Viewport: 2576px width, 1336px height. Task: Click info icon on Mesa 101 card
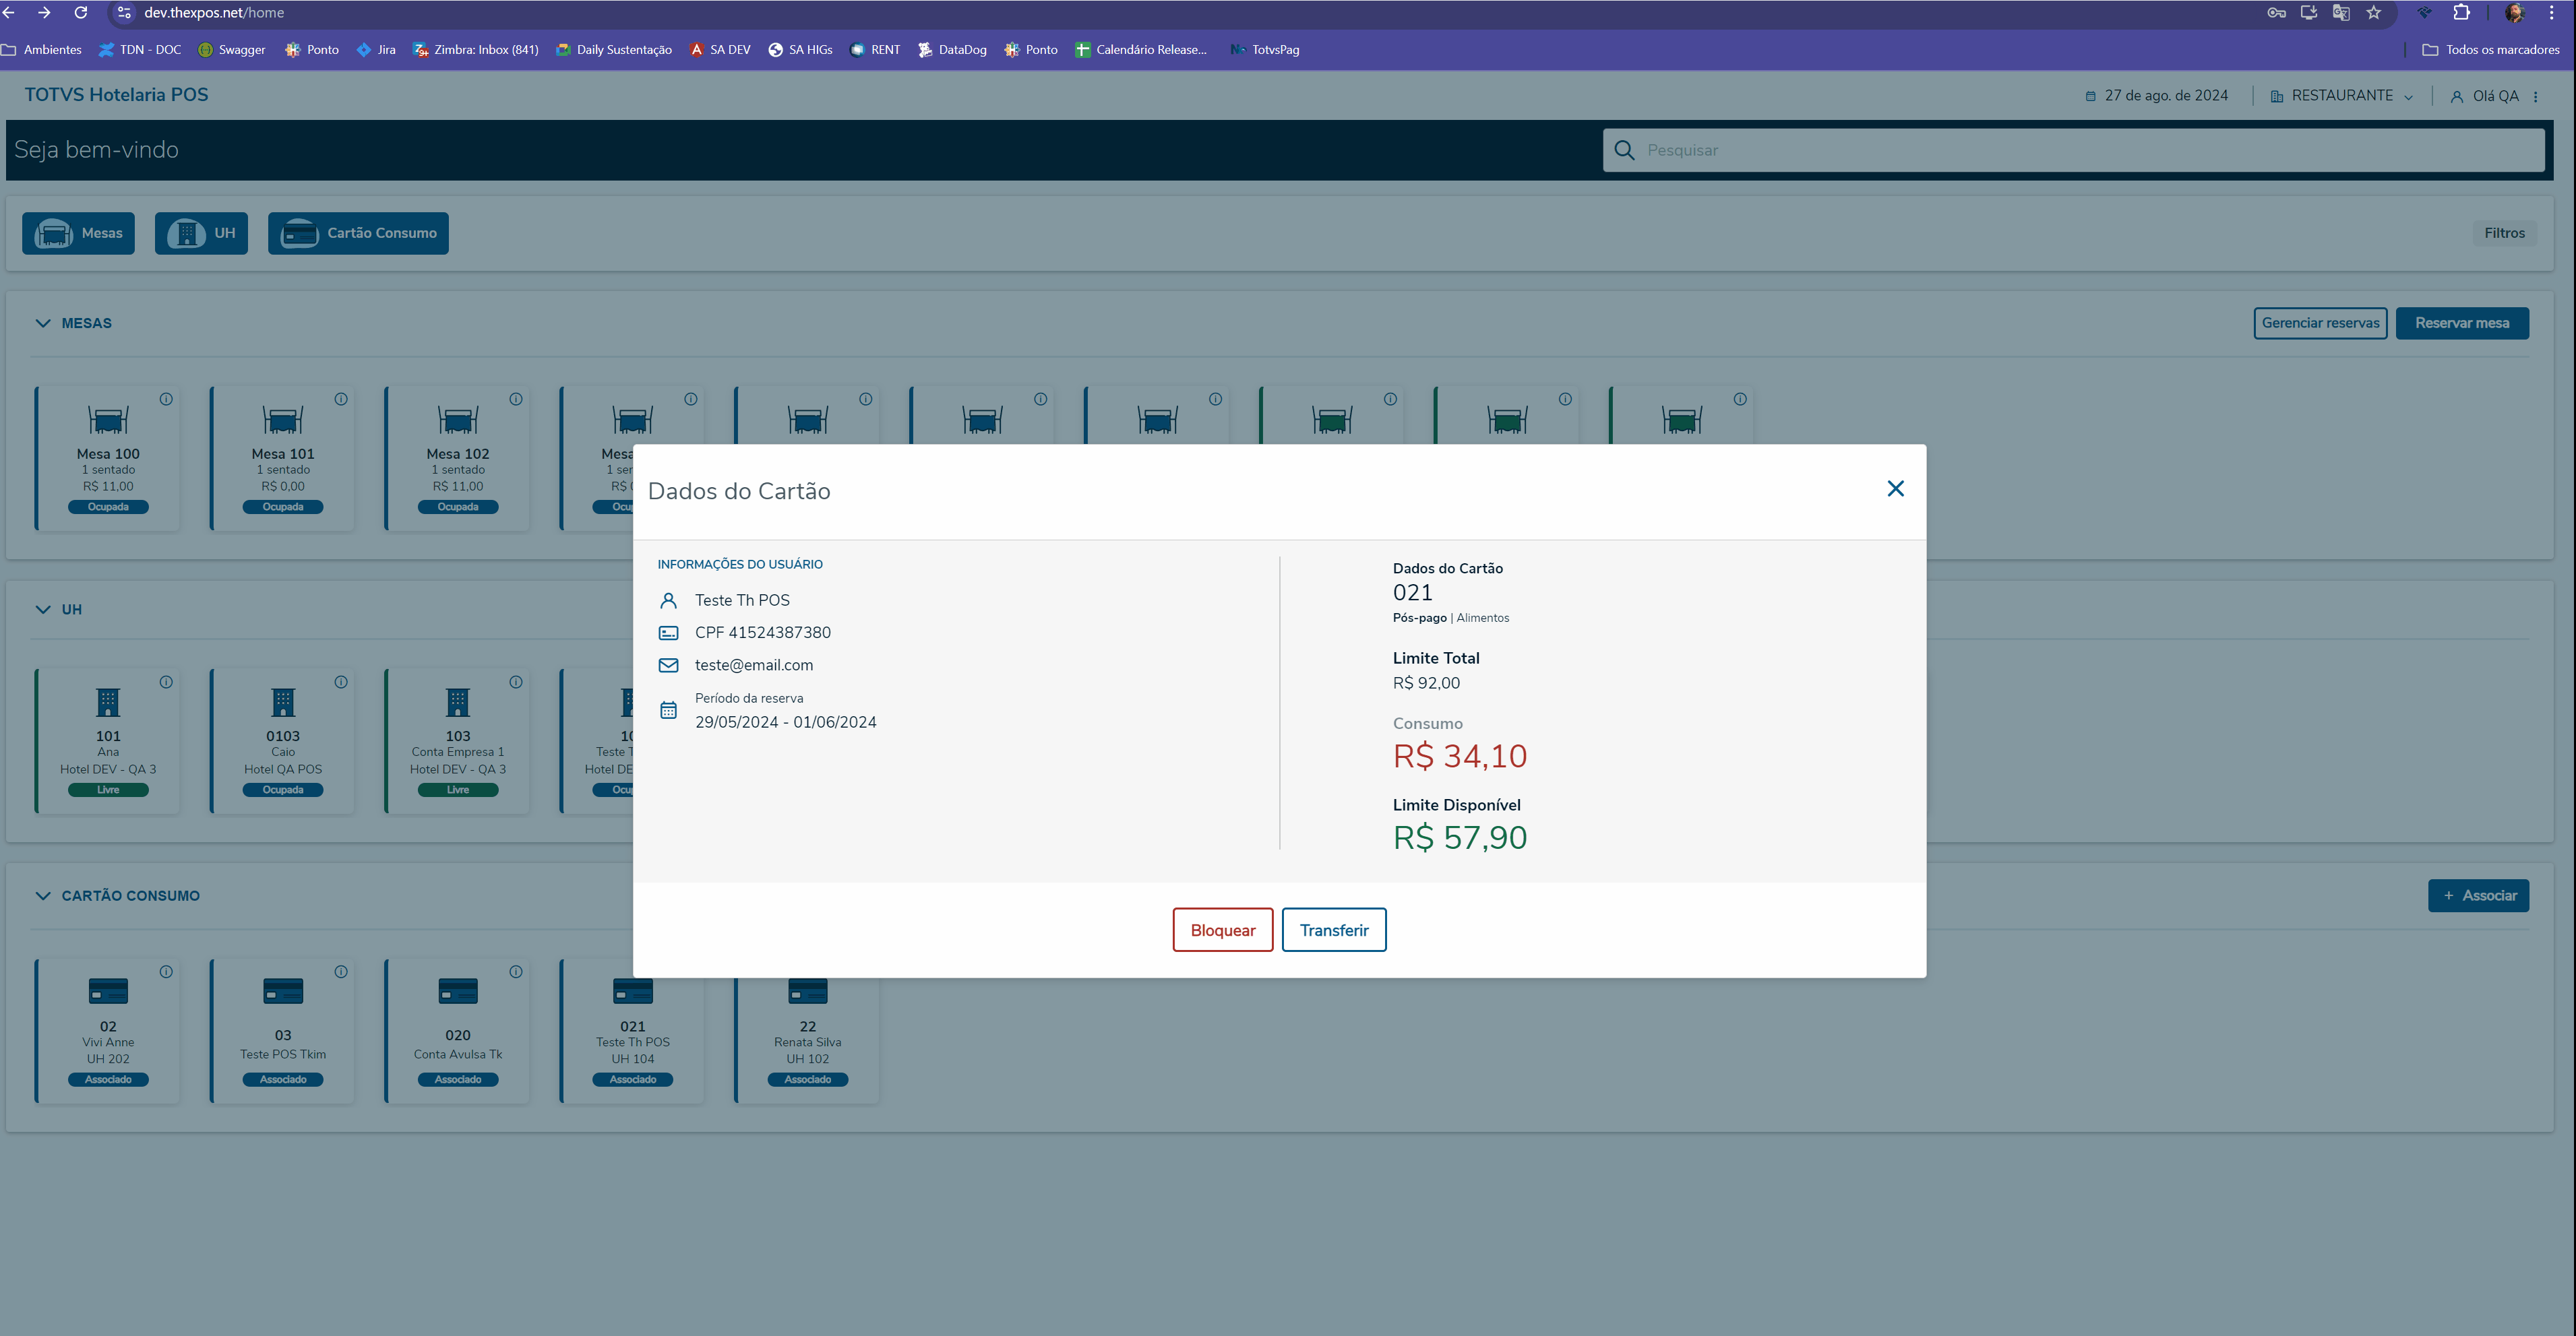pos(341,399)
